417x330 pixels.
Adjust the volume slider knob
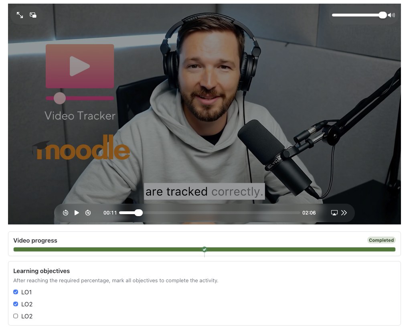pos(383,15)
